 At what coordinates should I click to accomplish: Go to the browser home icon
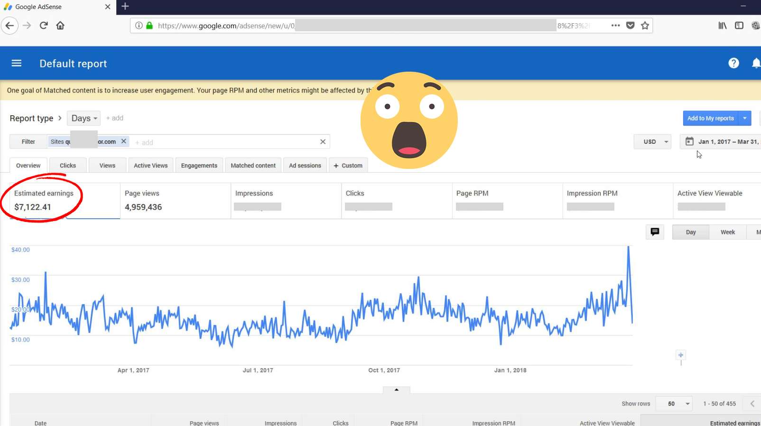pos(60,26)
